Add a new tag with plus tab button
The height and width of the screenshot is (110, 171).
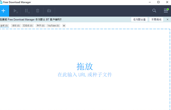(64, 26)
